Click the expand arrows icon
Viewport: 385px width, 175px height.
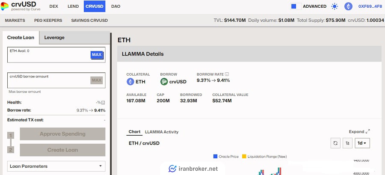pos(368,131)
